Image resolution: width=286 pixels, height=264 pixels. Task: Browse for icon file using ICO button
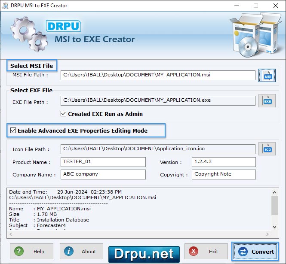(x=267, y=149)
